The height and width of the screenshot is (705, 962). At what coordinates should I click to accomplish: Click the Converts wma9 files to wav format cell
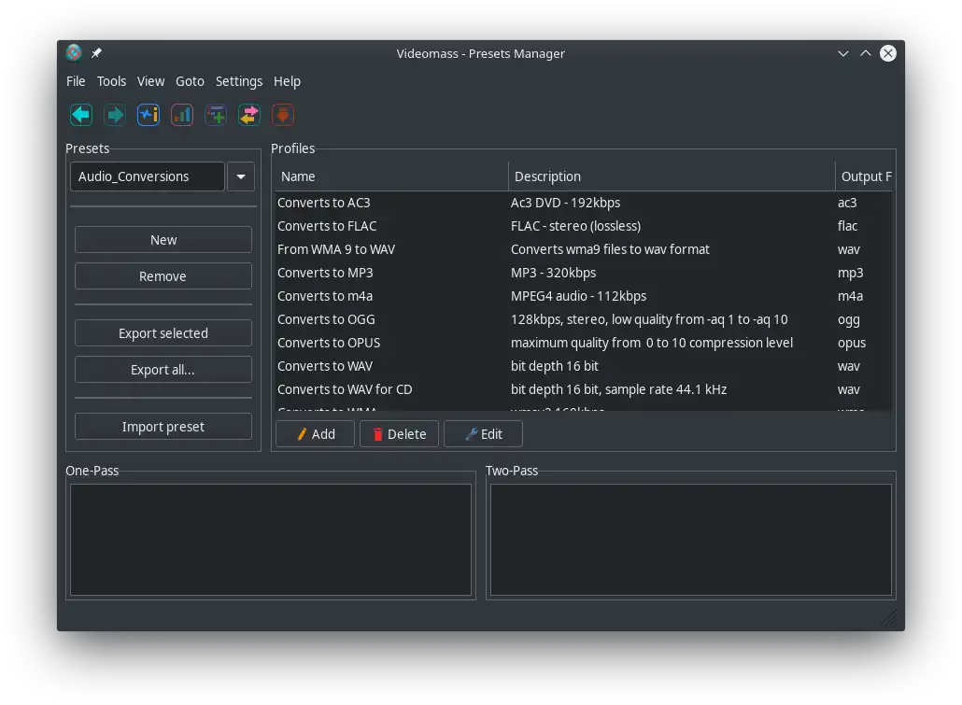pyautogui.click(x=611, y=249)
